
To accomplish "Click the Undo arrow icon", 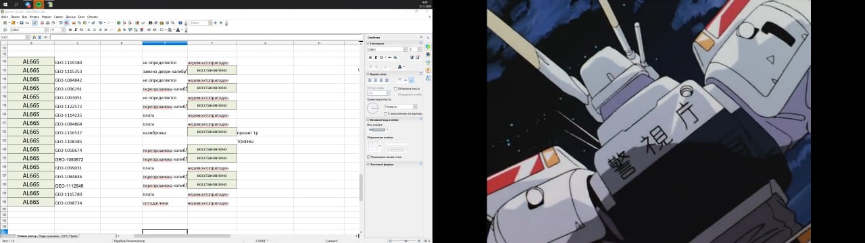I will point(101,23).
